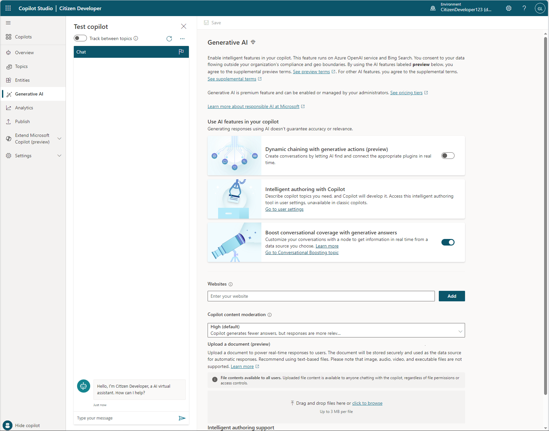Open the app launcher waffle icon
This screenshot has height=431, width=549.
pyautogui.click(x=8, y=8)
